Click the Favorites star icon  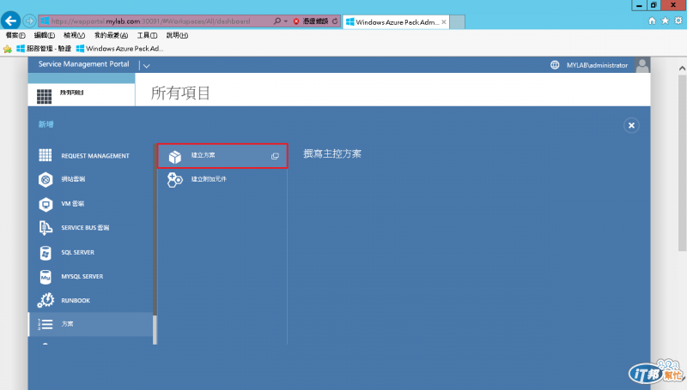[x=665, y=21]
